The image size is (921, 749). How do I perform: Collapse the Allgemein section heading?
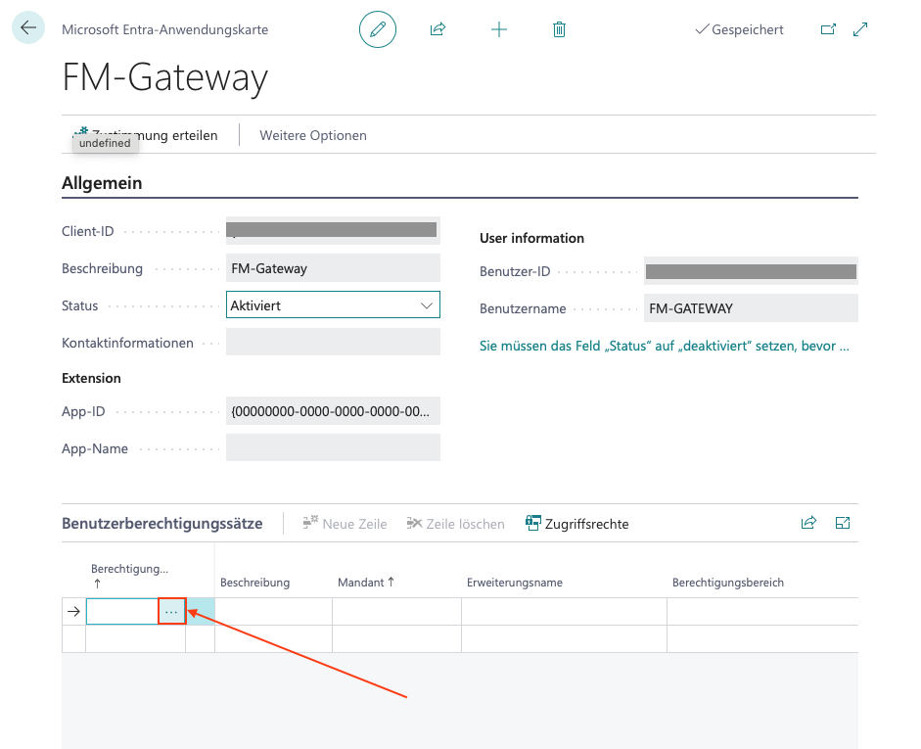pyautogui.click(x=102, y=183)
